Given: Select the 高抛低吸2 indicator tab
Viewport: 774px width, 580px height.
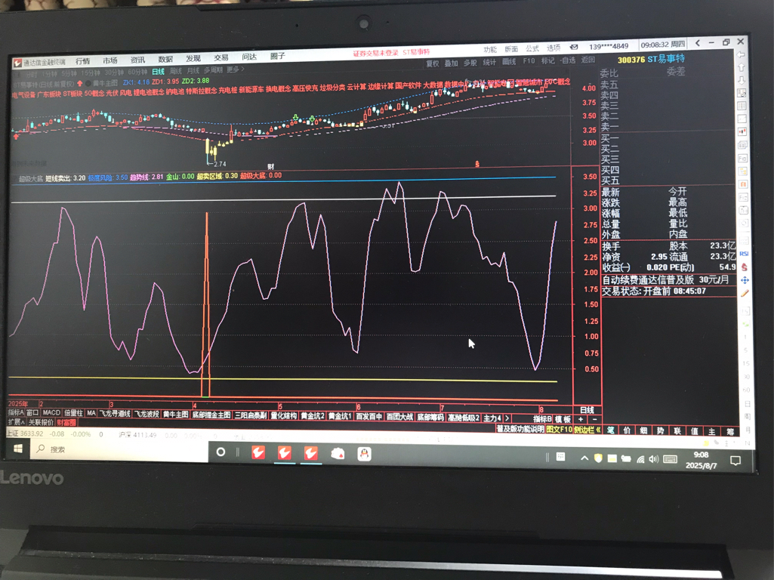Looking at the screenshot, I should (x=464, y=418).
